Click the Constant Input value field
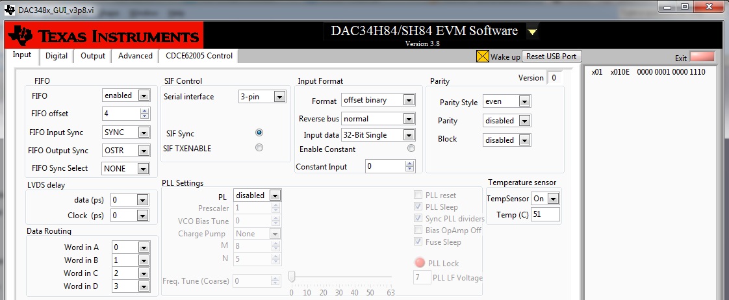This screenshot has height=300, width=729. pos(385,166)
